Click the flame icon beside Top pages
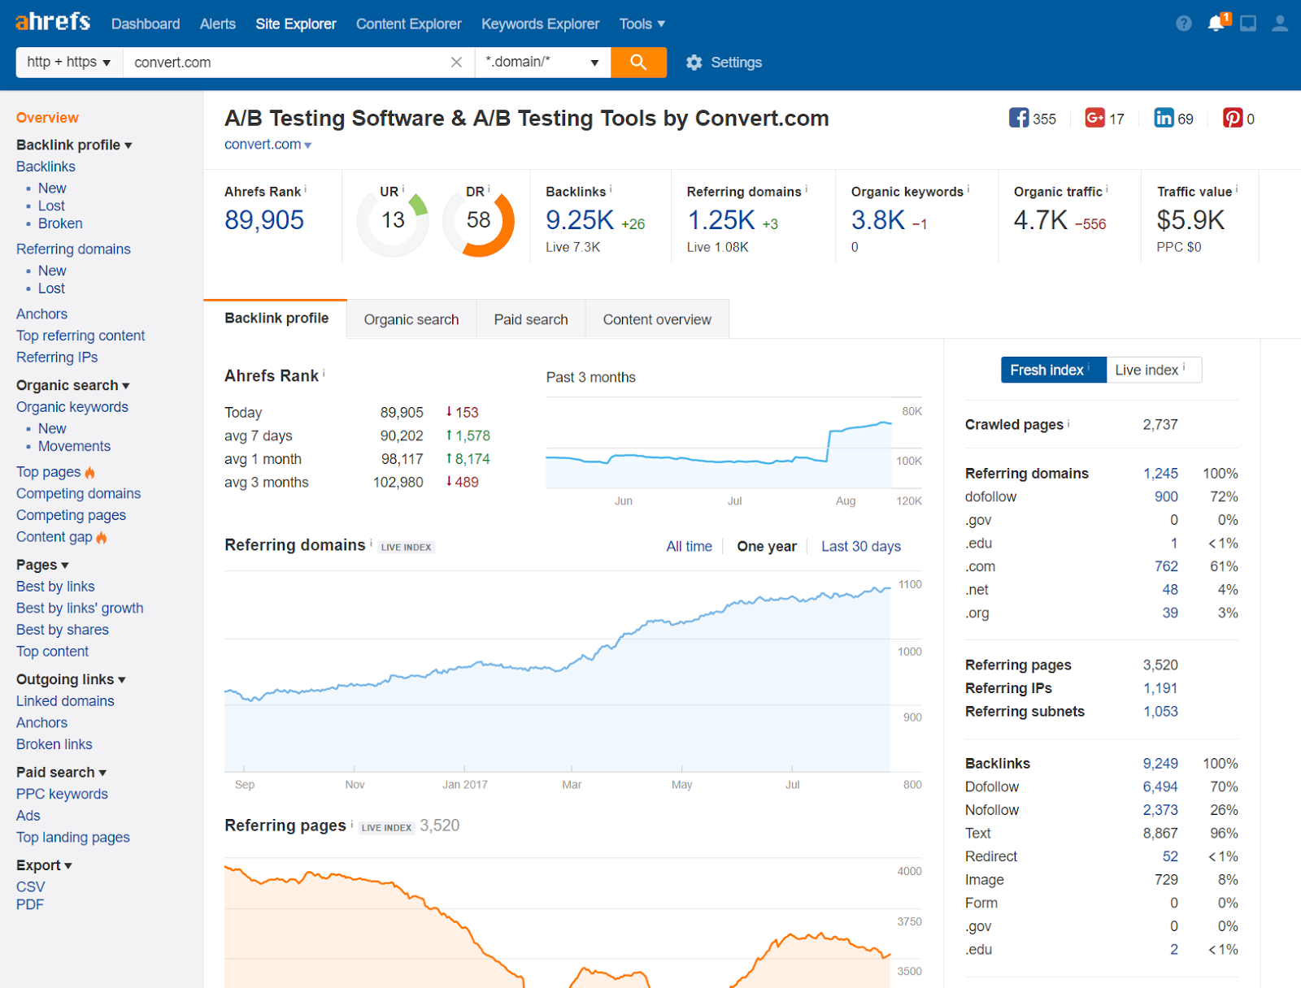 coord(89,472)
